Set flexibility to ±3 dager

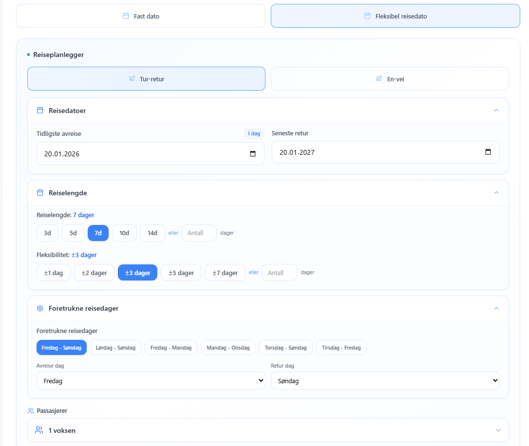pos(138,273)
